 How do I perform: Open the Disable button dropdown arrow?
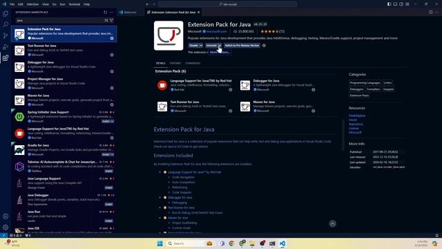pos(201,46)
